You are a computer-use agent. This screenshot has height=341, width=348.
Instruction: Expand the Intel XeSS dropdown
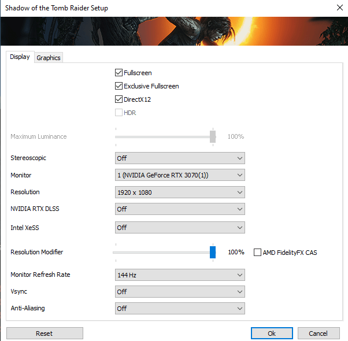tap(180, 227)
